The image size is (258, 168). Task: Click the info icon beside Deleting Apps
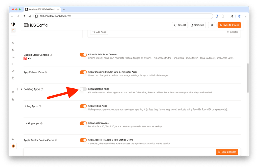42,89
